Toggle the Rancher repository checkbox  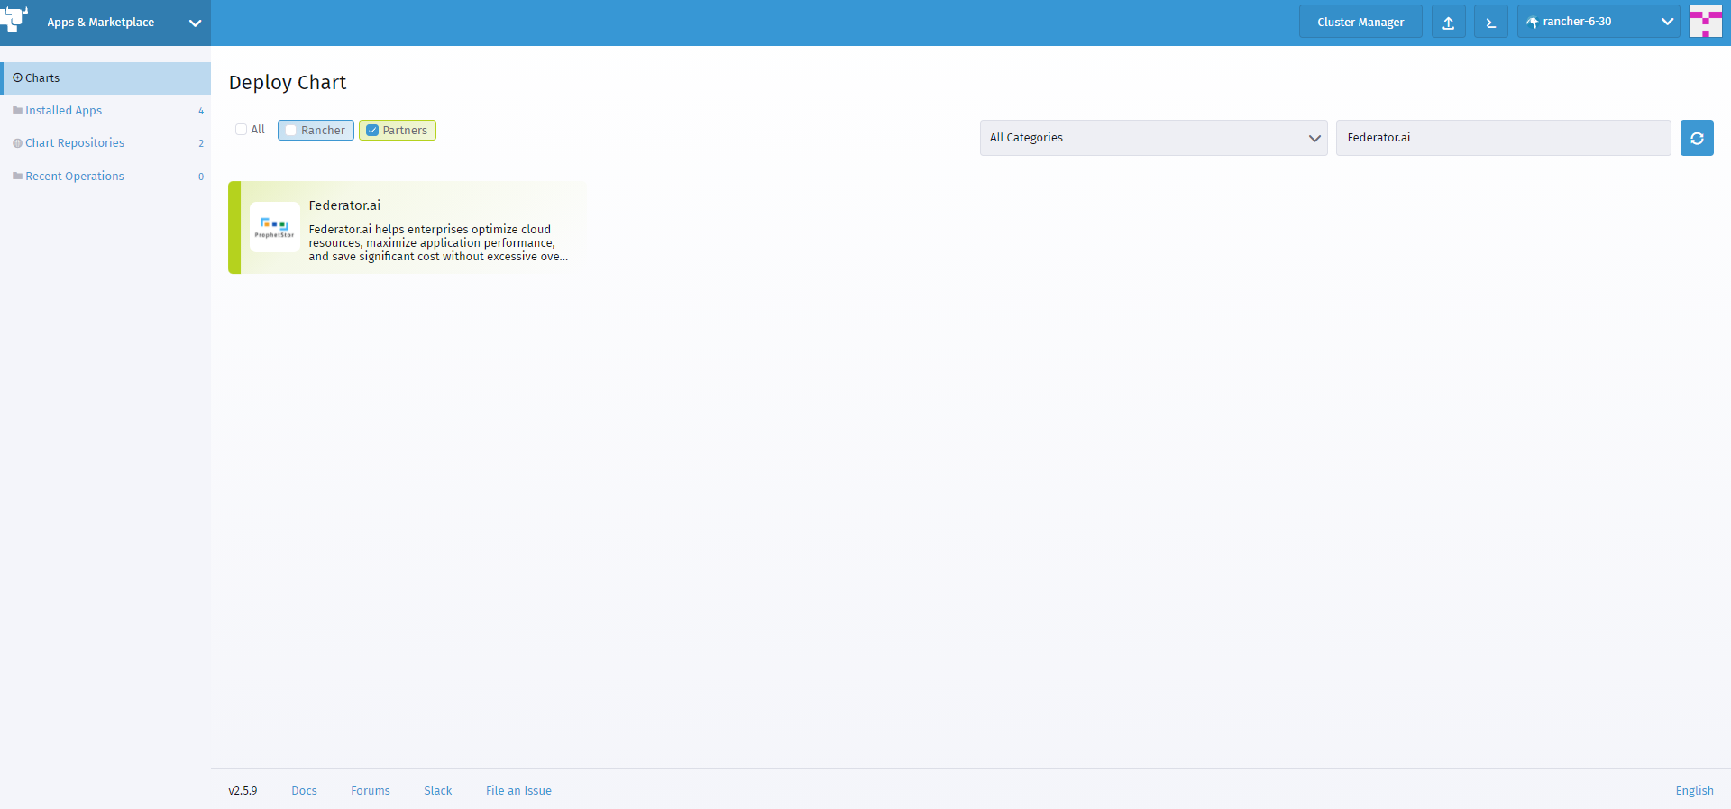click(x=290, y=131)
